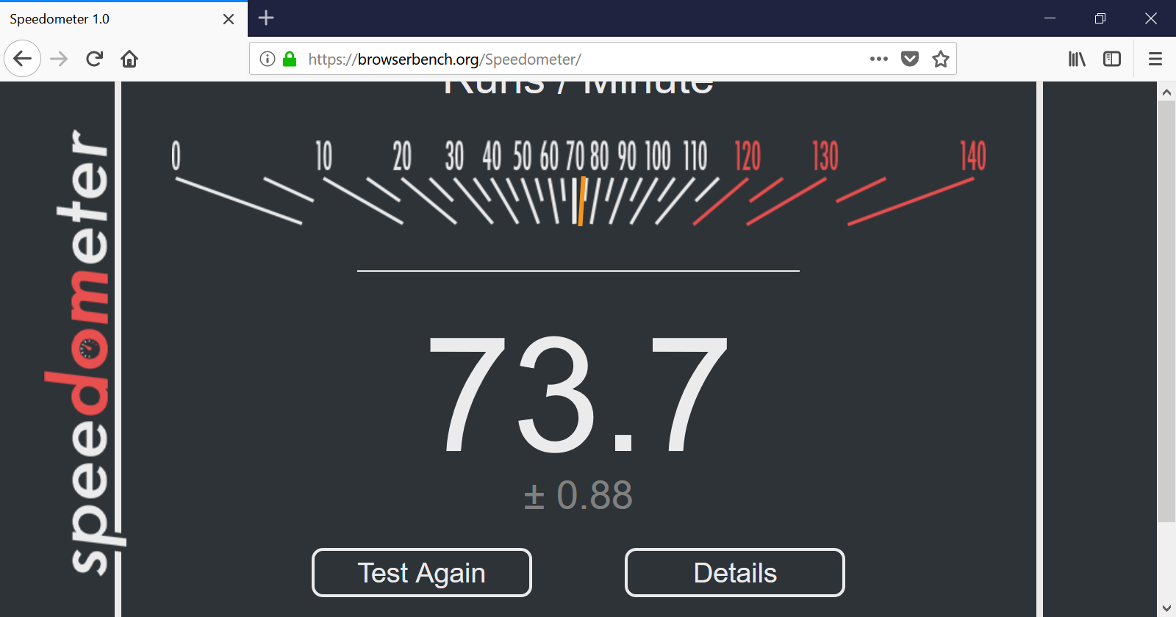The image size is (1176, 617).
Task: Open the Firefox hamburger menu
Action: coord(1155,59)
